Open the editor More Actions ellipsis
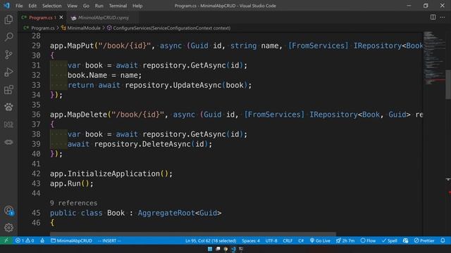The height and width of the screenshot is (253, 451). tap(443, 17)
